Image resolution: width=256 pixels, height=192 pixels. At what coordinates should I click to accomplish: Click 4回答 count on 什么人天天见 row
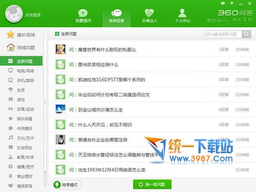[224, 125]
